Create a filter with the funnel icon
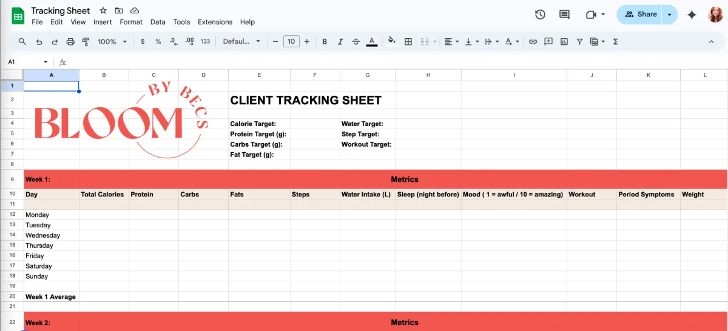 point(579,42)
